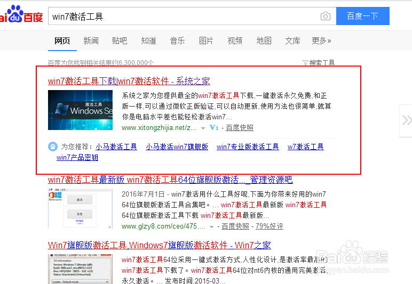The height and width of the screenshot is (284, 412).
Task: Click the www.xitongzhijia.net URL text
Action: 159,128
